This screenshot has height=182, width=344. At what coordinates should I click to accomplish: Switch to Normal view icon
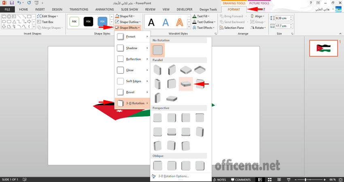click(x=260, y=180)
